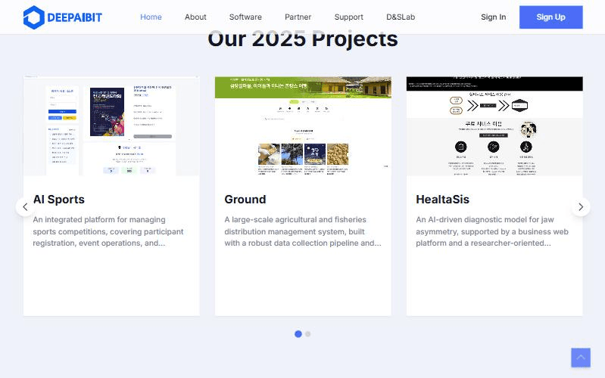Open the Support menu item
Screen dimensions: 605x378
pyautogui.click(x=349, y=17)
